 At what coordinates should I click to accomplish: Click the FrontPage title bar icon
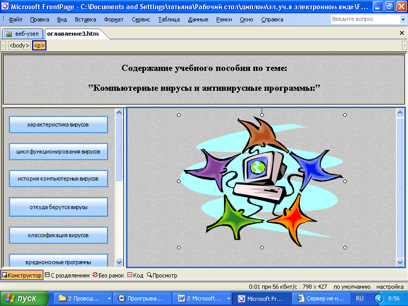5,6
